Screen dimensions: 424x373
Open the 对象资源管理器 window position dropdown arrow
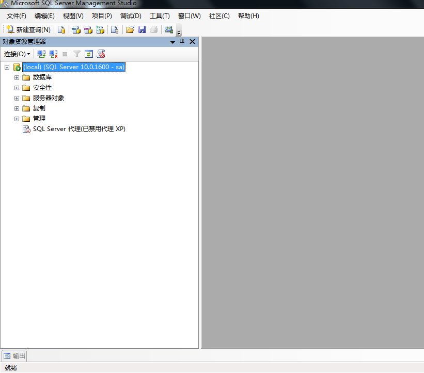pyautogui.click(x=172, y=42)
